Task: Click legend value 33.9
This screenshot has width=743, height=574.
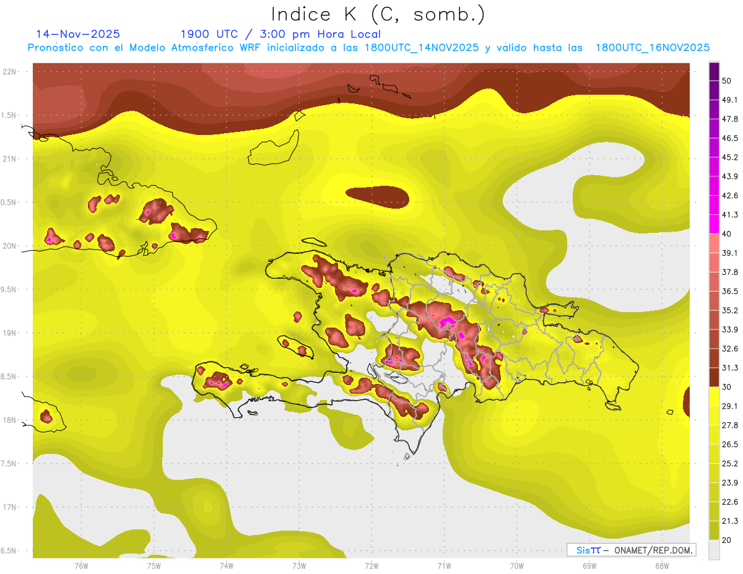Action: pyautogui.click(x=730, y=329)
